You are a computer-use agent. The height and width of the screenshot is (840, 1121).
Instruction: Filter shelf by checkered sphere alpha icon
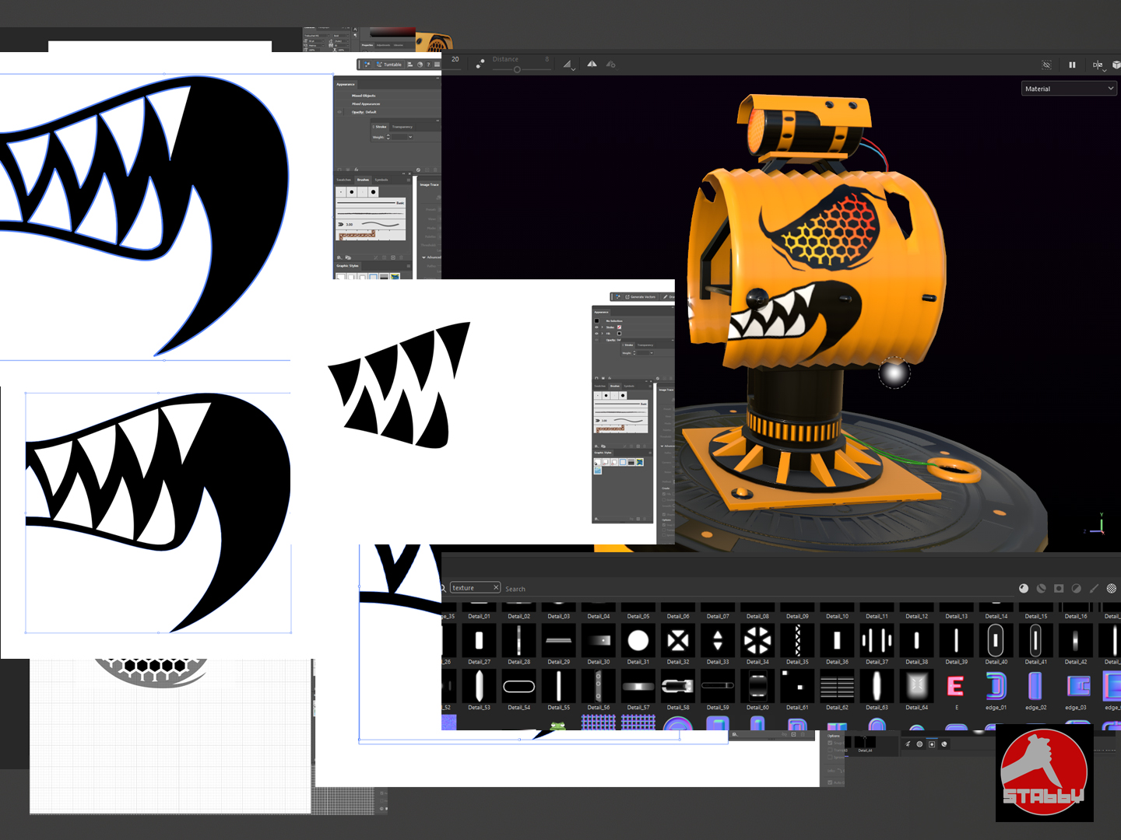[1112, 588]
